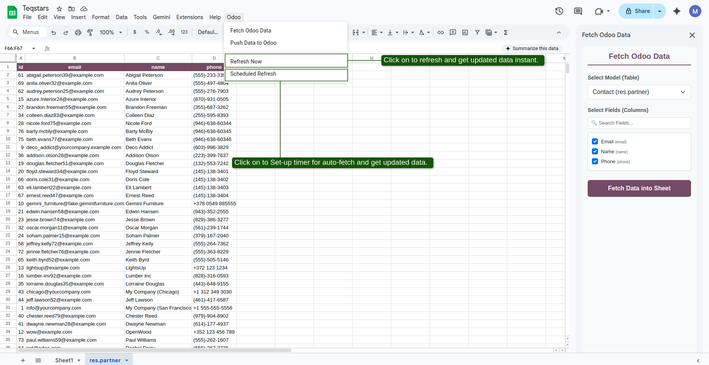Show all comments icon
The width and height of the screenshot is (709, 365).
click(x=578, y=11)
